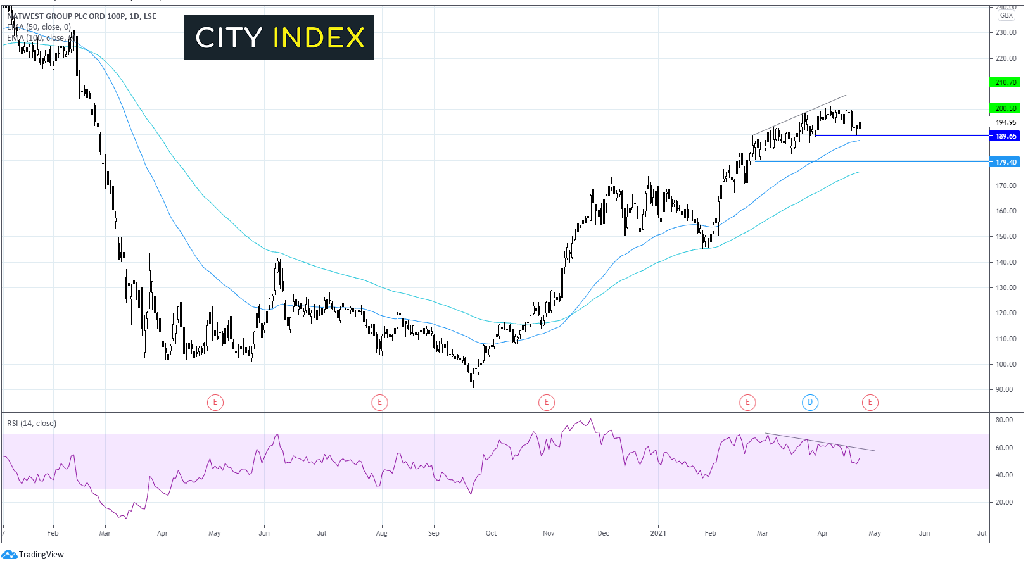
Task: Click the green 210.70 price level label
Action: [1005, 82]
